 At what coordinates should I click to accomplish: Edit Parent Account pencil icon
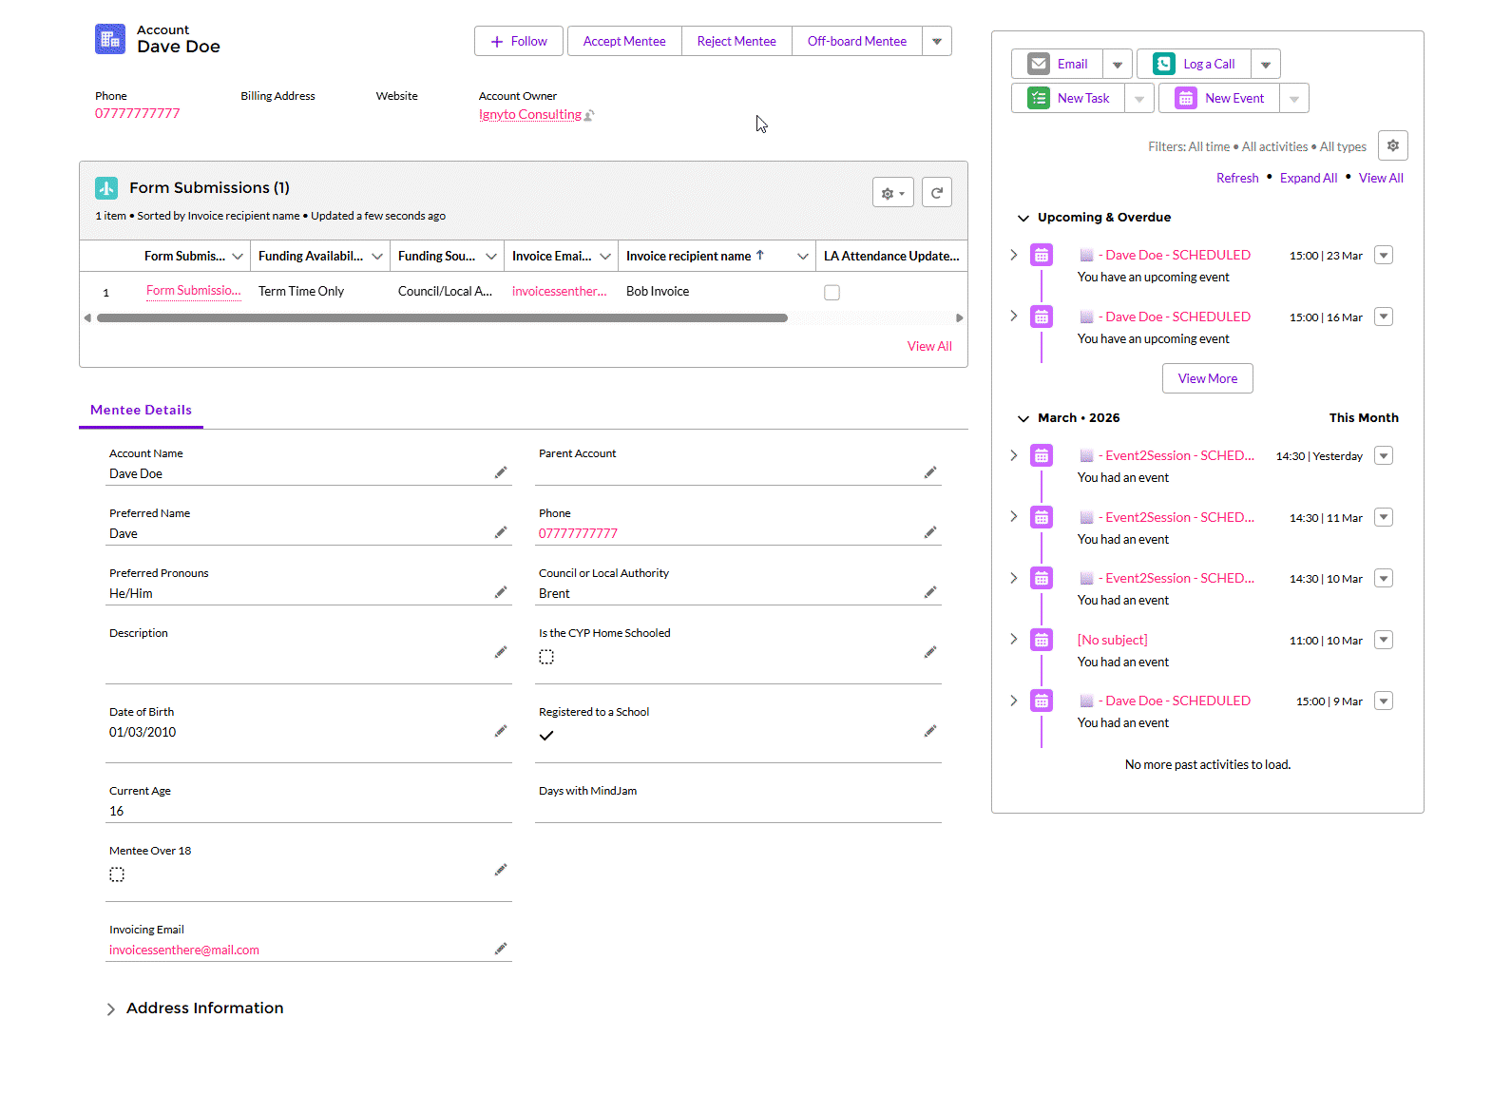coord(930,472)
